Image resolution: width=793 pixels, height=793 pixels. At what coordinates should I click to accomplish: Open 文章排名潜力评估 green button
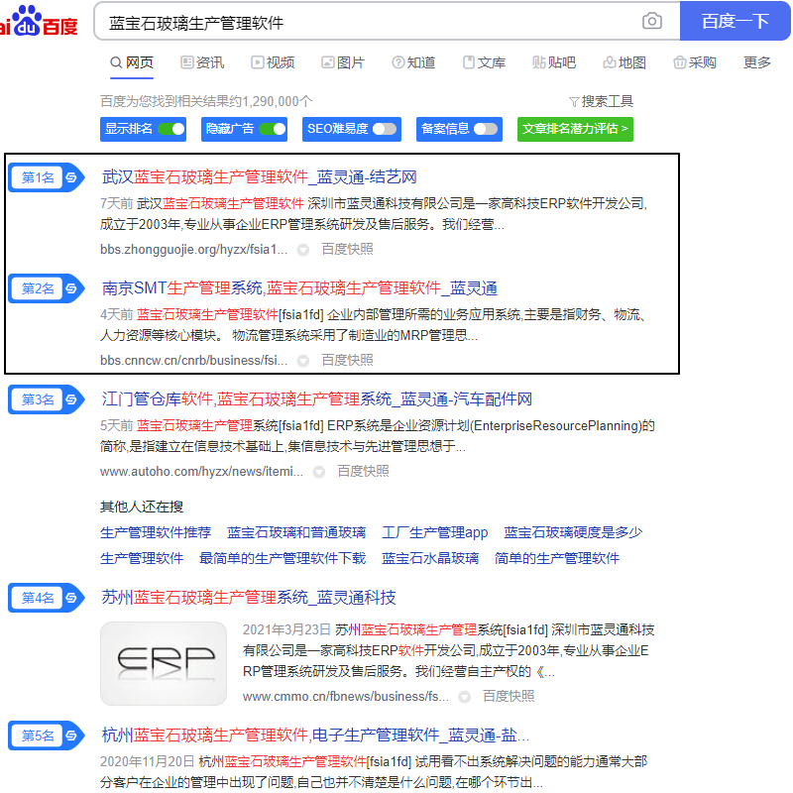[575, 129]
